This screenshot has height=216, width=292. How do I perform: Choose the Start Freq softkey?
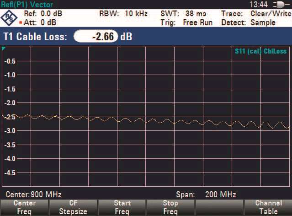[122, 208]
